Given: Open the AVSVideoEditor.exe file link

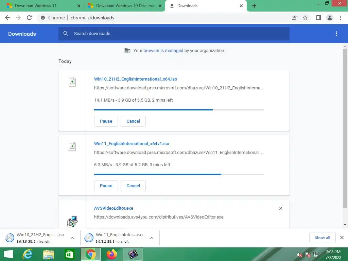Looking at the screenshot, I should 114,208.
